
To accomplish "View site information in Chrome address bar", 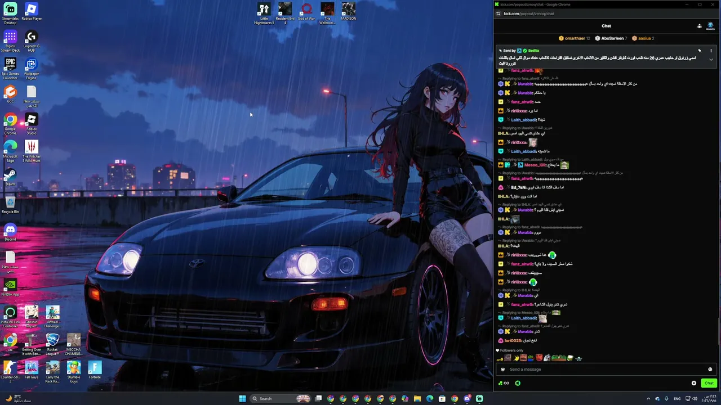I will tap(498, 13).
